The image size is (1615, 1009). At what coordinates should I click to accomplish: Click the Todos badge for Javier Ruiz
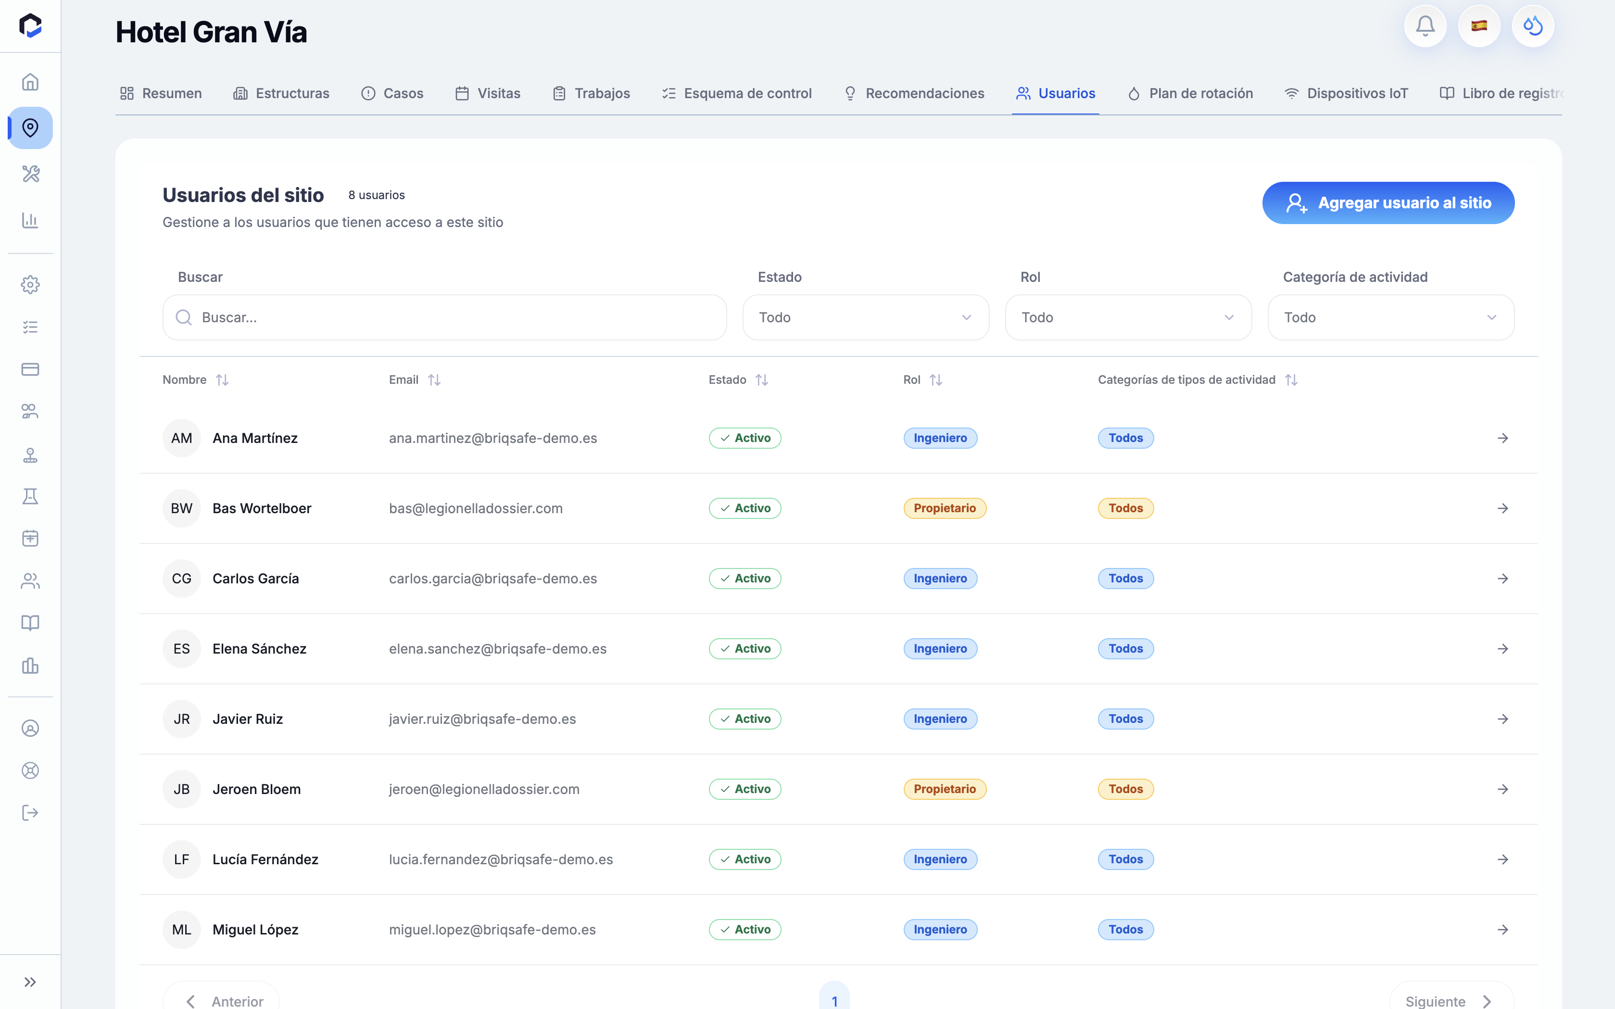pos(1126,719)
